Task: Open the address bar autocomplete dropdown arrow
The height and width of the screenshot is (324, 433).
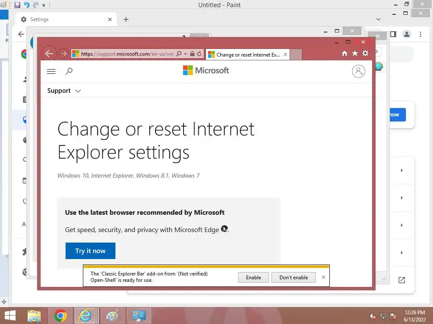Action: pos(186,54)
